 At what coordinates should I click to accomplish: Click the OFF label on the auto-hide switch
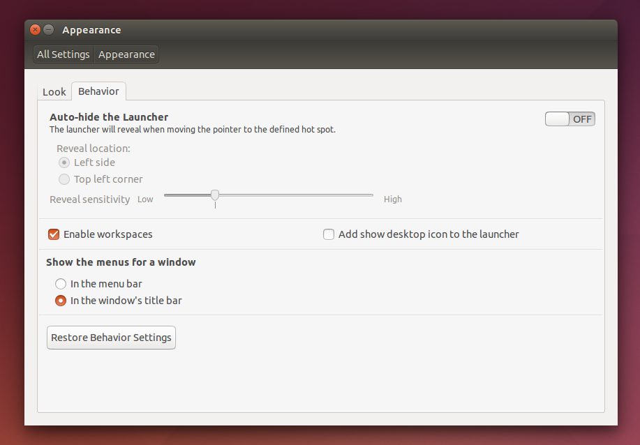pos(582,119)
